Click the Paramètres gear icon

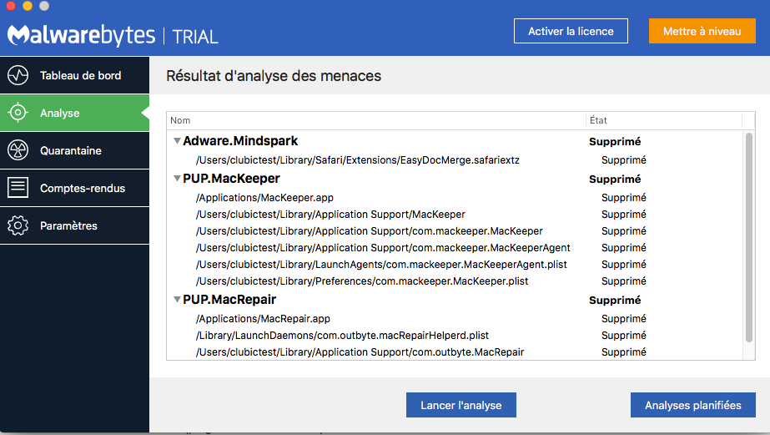(x=18, y=225)
